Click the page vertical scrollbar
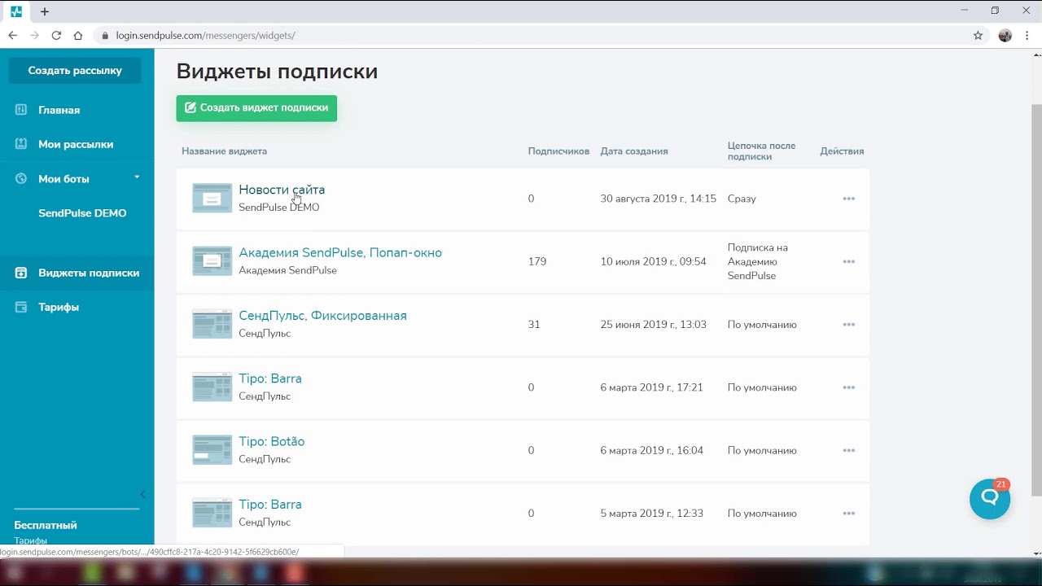The image size is (1042, 586). point(1036,301)
